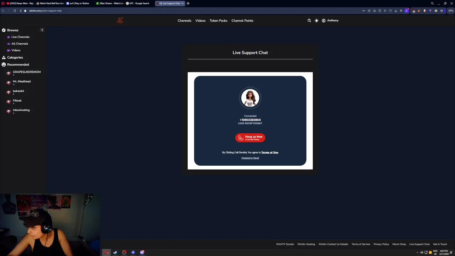
Task: Click the Browse compass heading
Action: point(12,30)
